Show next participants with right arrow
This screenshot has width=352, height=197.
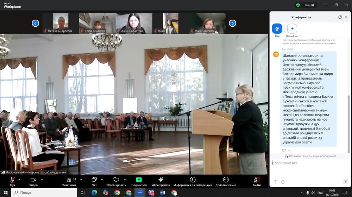click(232, 23)
